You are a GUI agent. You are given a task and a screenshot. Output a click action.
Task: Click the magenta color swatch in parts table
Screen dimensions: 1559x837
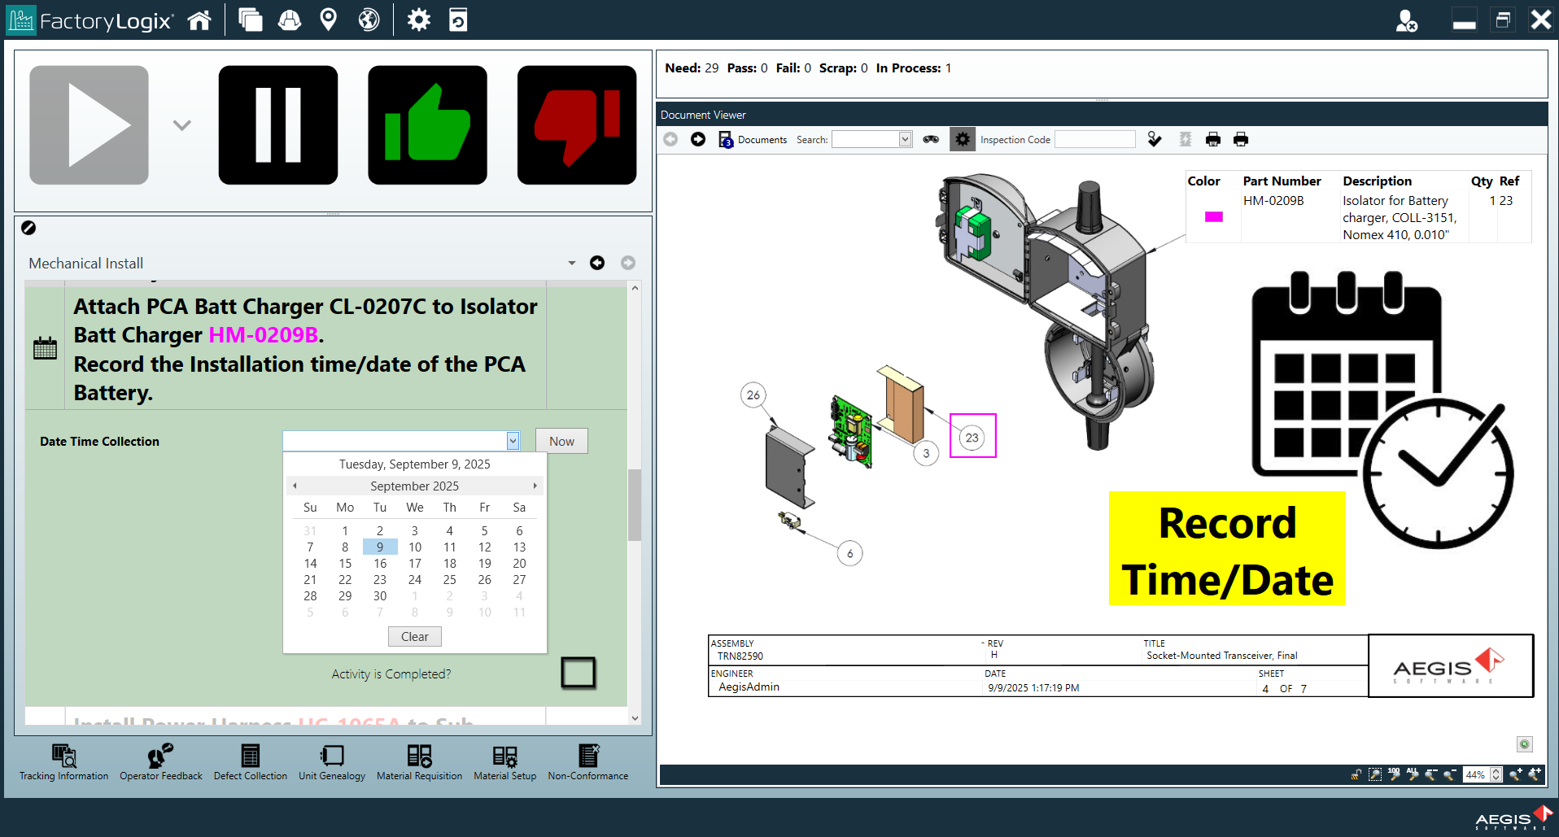[1213, 216]
